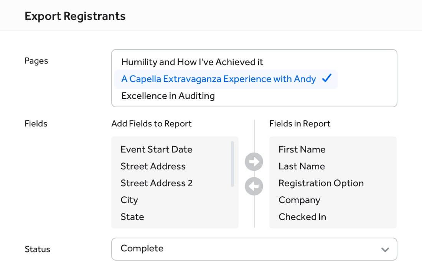Image resolution: width=422 pixels, height=279 pixels.
Task: Select Registration Option report field
Action: [321, 183]
